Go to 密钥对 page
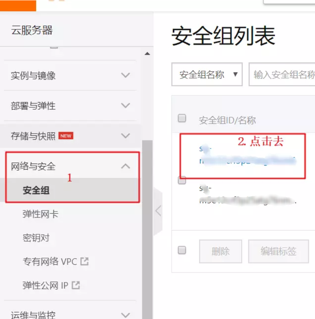 point(36,238)
